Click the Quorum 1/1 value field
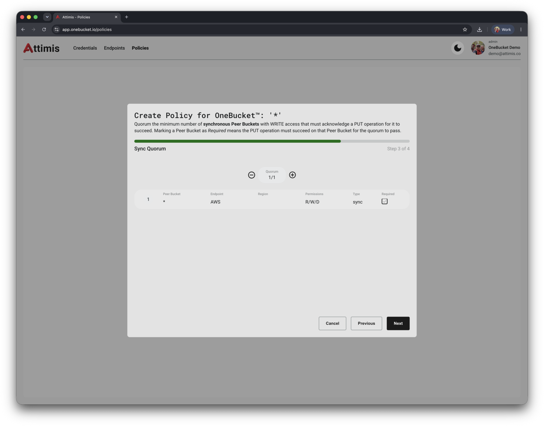Viewport: 544px width, 426px height. [272, 175]
